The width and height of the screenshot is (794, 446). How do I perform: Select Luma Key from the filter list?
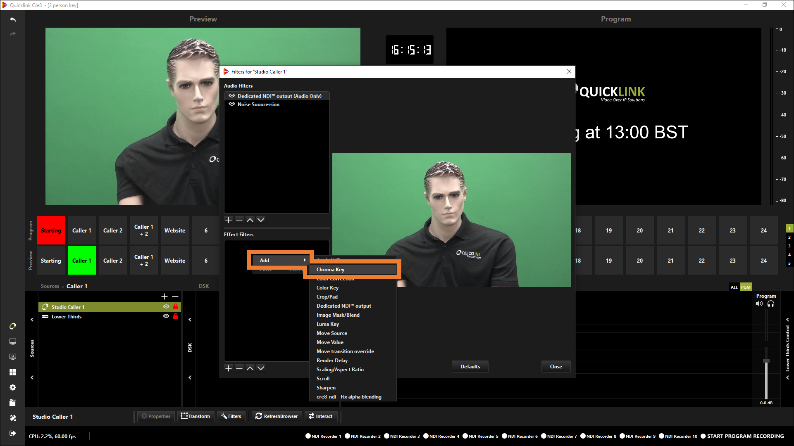coord(328,324)
